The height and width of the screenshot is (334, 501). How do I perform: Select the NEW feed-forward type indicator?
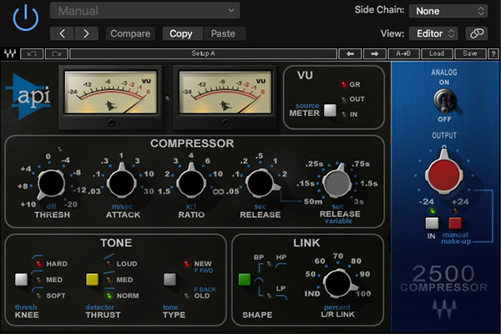coord(186,264)
